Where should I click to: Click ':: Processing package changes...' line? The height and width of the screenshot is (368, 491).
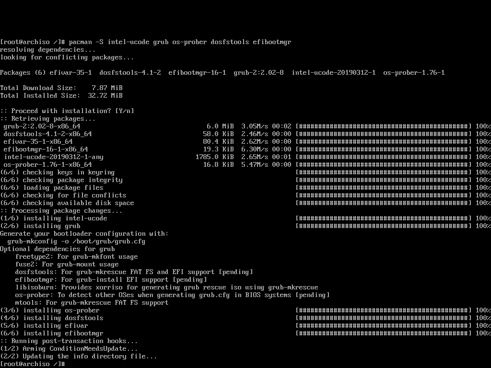pyautogui.click(x=61, y=211)
